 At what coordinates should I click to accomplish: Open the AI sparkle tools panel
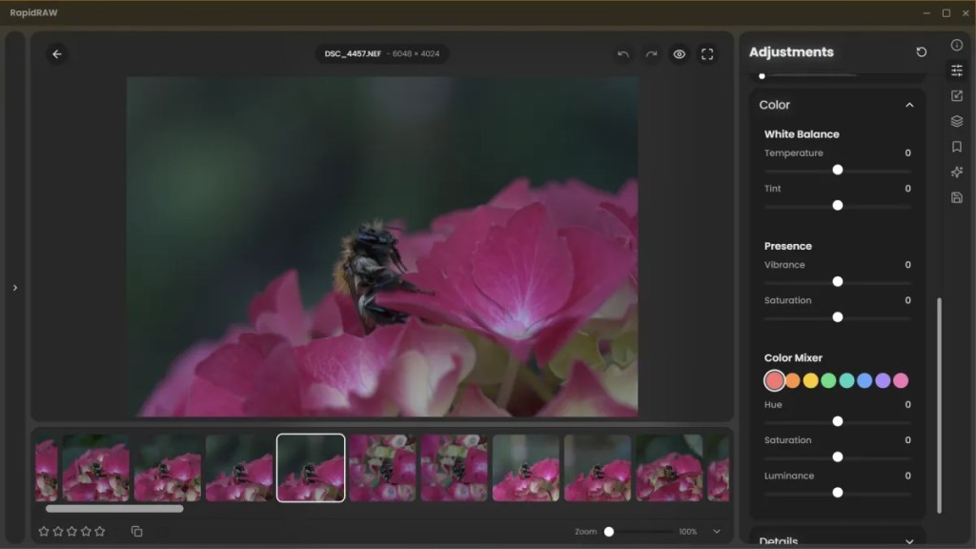(957, 173)
